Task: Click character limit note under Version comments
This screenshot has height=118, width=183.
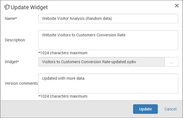Action: coord(63,96)
